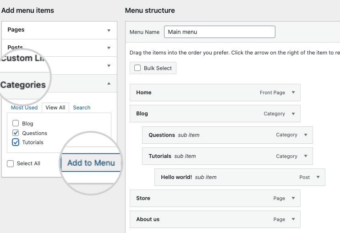The width and height of the screenshot is (340, 233).
Task: Expand the Store page item arrow
Action: tap(293, 198)
